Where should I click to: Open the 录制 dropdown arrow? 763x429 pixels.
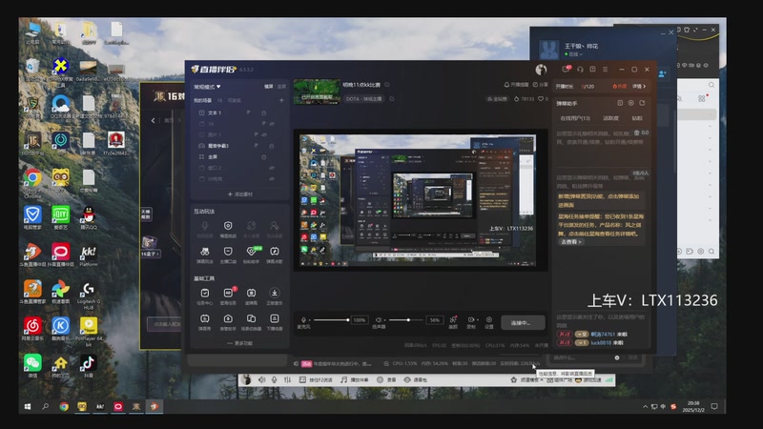point(477,320)
